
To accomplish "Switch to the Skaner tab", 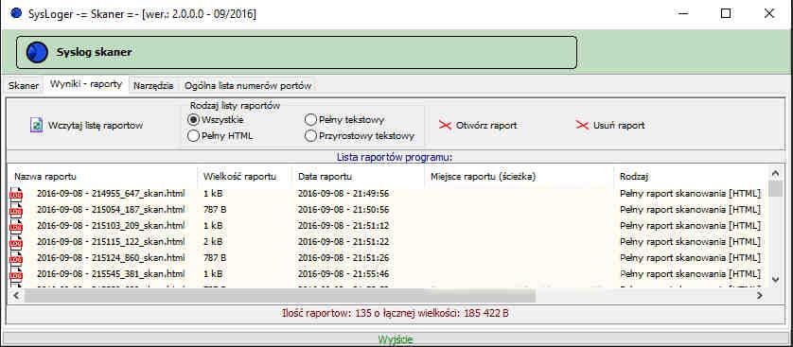I will click(x=24, y=86).
